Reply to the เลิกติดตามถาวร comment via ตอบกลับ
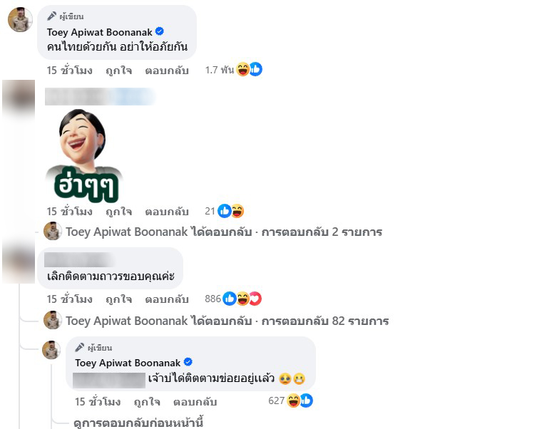 [167, 299]
